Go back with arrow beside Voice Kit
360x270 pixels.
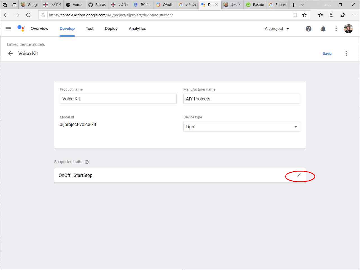pos(10,53)
